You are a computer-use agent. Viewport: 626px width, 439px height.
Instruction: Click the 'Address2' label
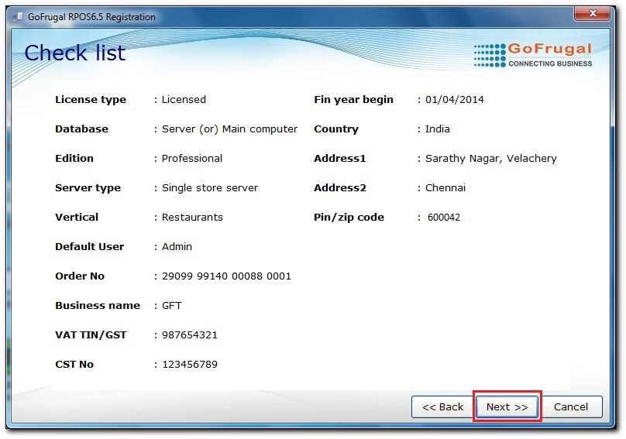[340, 187]
